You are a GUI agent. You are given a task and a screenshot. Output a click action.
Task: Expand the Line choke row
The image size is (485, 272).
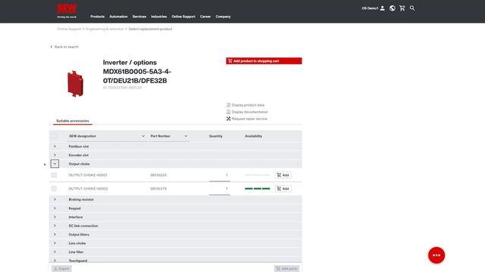pos(55,243)
